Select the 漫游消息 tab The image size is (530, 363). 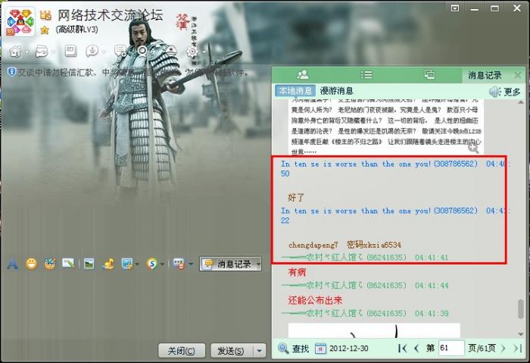[336, 91]
